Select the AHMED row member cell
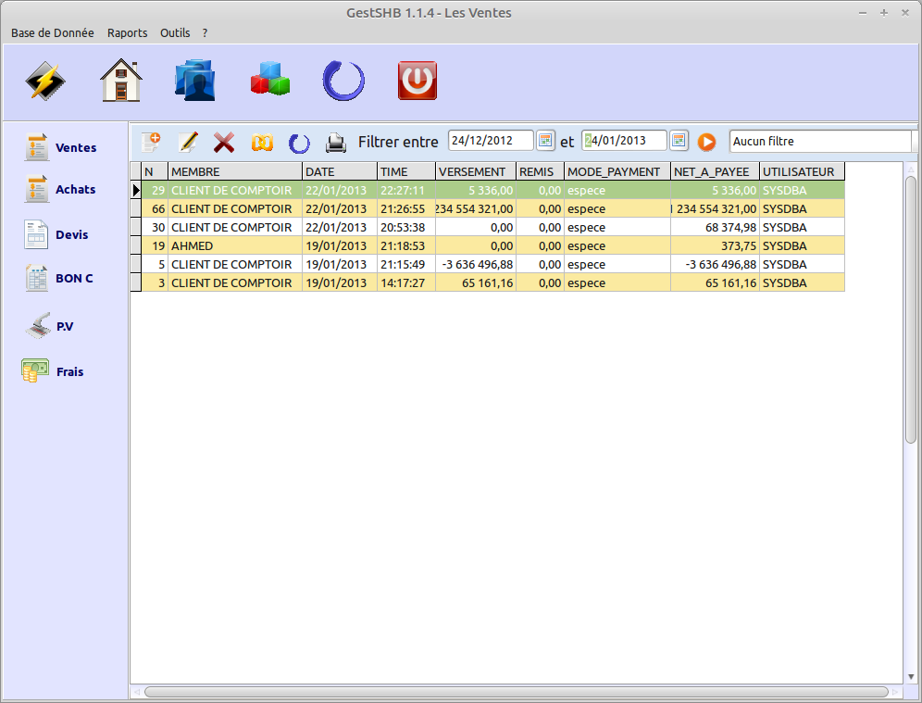The height and width of the screenshot is (703, 922). [x=235, y=245]
